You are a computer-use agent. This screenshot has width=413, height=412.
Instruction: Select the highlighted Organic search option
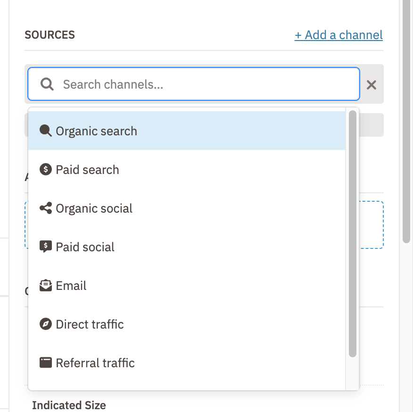[96, 131]
